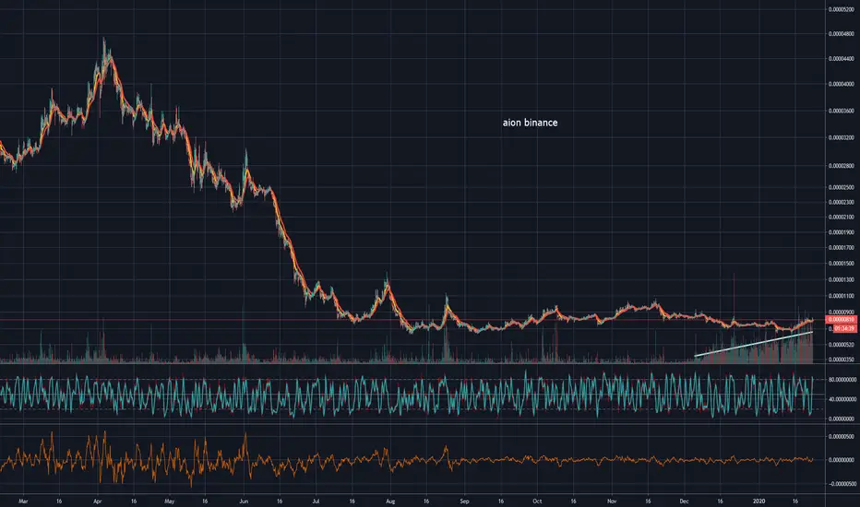This screenshot has width=860, height=507.
Task: Click the 0.00001500 price axis label
Action: point(842,264)
